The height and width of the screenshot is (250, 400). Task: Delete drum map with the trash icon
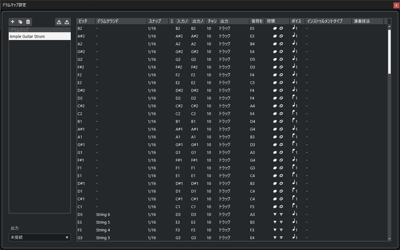28,22
